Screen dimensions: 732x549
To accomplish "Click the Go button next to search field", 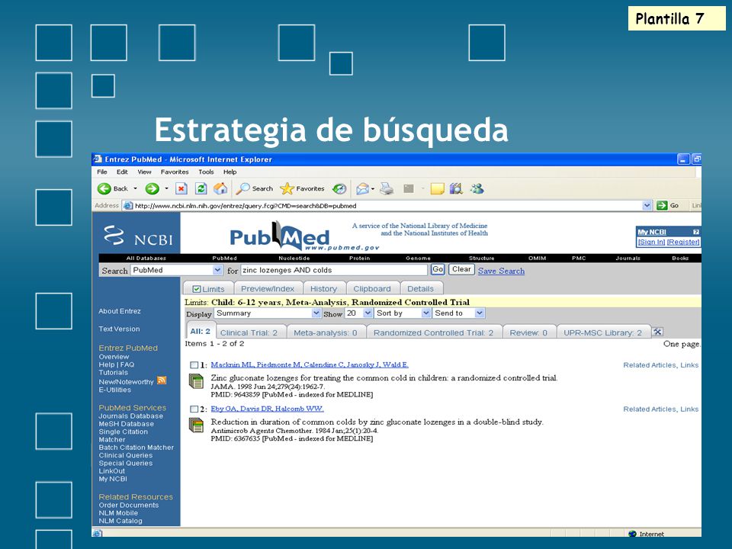I will click(x=438, y=269).
